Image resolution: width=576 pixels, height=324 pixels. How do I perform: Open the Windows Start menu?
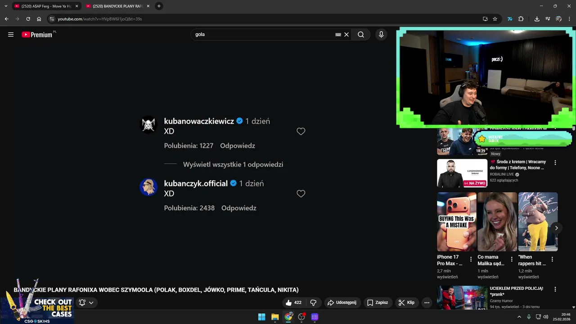tap(261, 317)
